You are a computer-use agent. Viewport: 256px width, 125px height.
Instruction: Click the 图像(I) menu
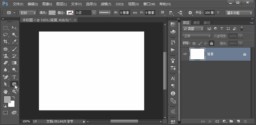(47, 4)
